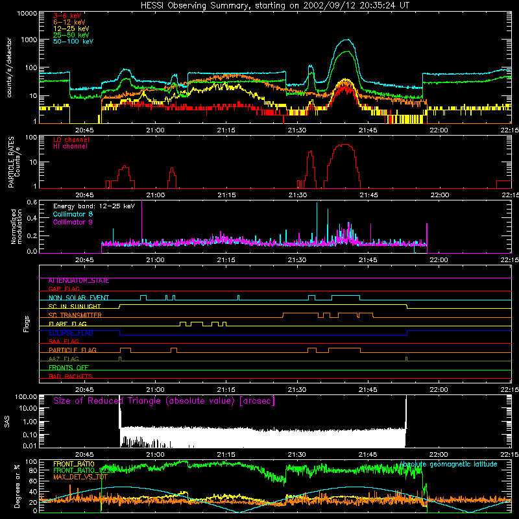519x519 pixels.
Task: Click the 'SAS' axis label
Action: coord(7,422)
